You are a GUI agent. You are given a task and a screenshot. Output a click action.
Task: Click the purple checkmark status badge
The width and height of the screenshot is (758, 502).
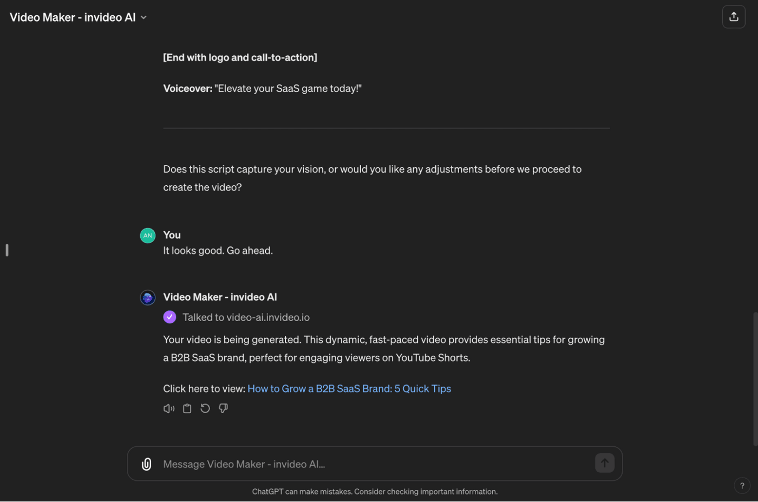(169, 316)
